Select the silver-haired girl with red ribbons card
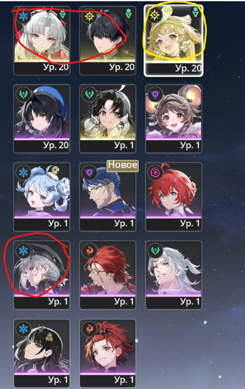This screenshot has width=245, height=389. point(42,40)
